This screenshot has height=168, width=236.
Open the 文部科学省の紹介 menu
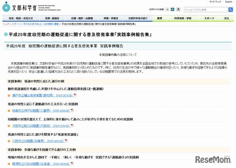click(138, 18)
